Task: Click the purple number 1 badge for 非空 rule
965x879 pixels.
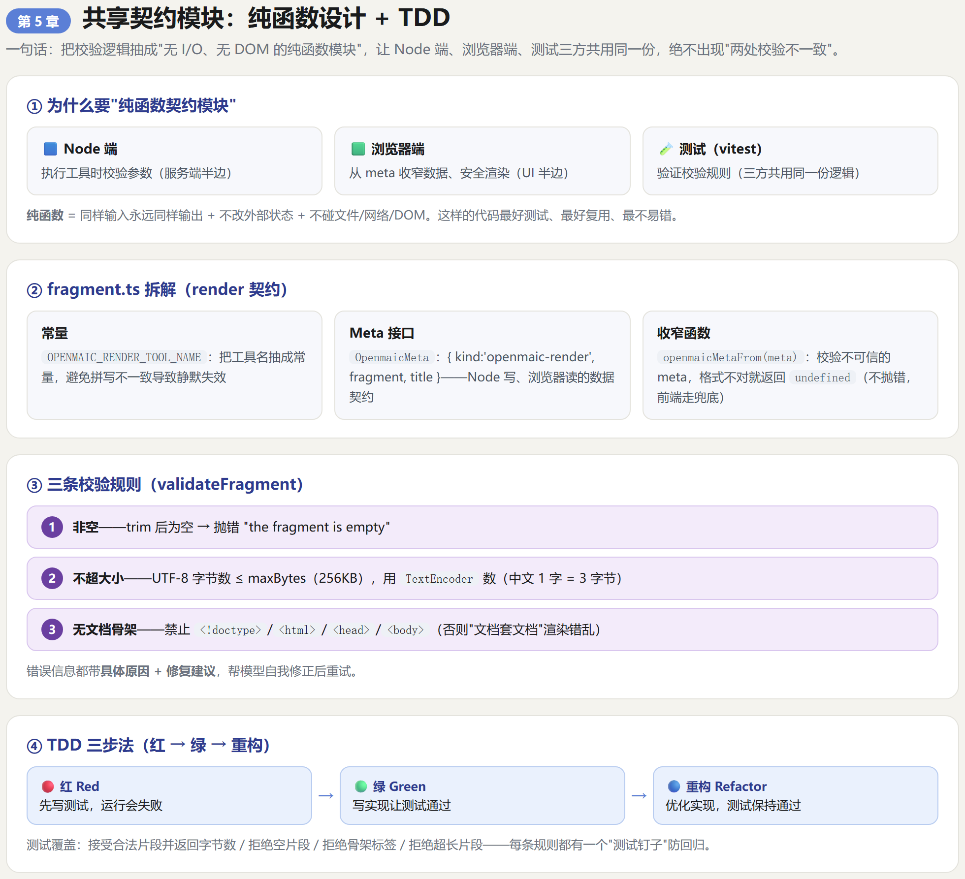Action: coord(52,527)
